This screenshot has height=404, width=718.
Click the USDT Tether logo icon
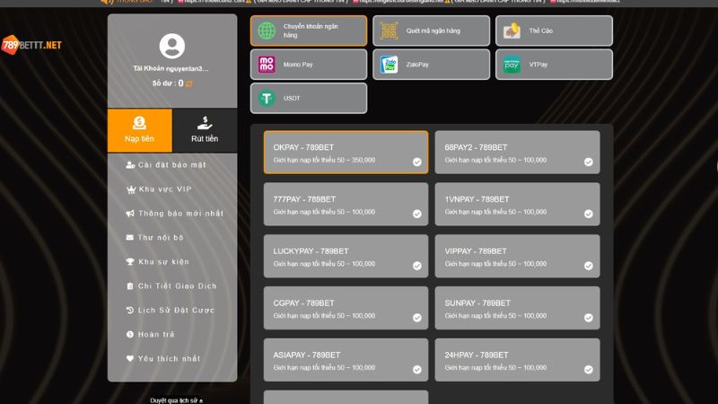point(267,98)
